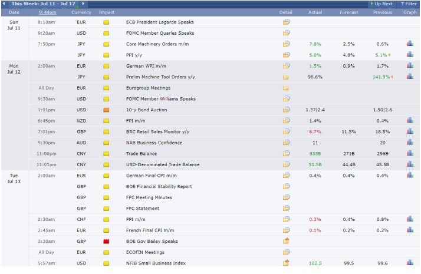Click orange impact icon for 10-y Bond Auction
This screenshot has width=421, height=274.
[106, 110]
